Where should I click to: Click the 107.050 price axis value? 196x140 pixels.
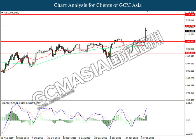point(190,64)
